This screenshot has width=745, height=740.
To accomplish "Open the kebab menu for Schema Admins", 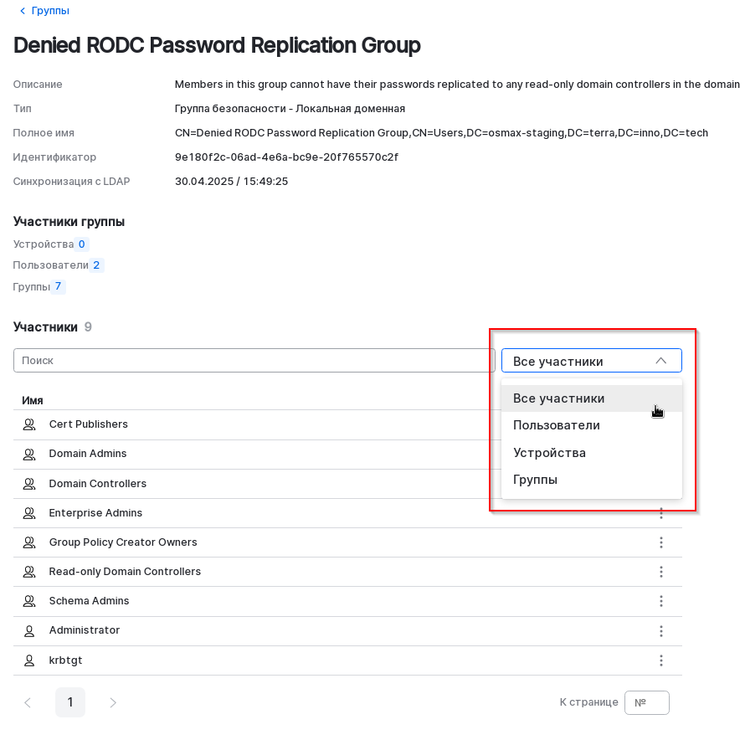I will click(x=661, y=601).
